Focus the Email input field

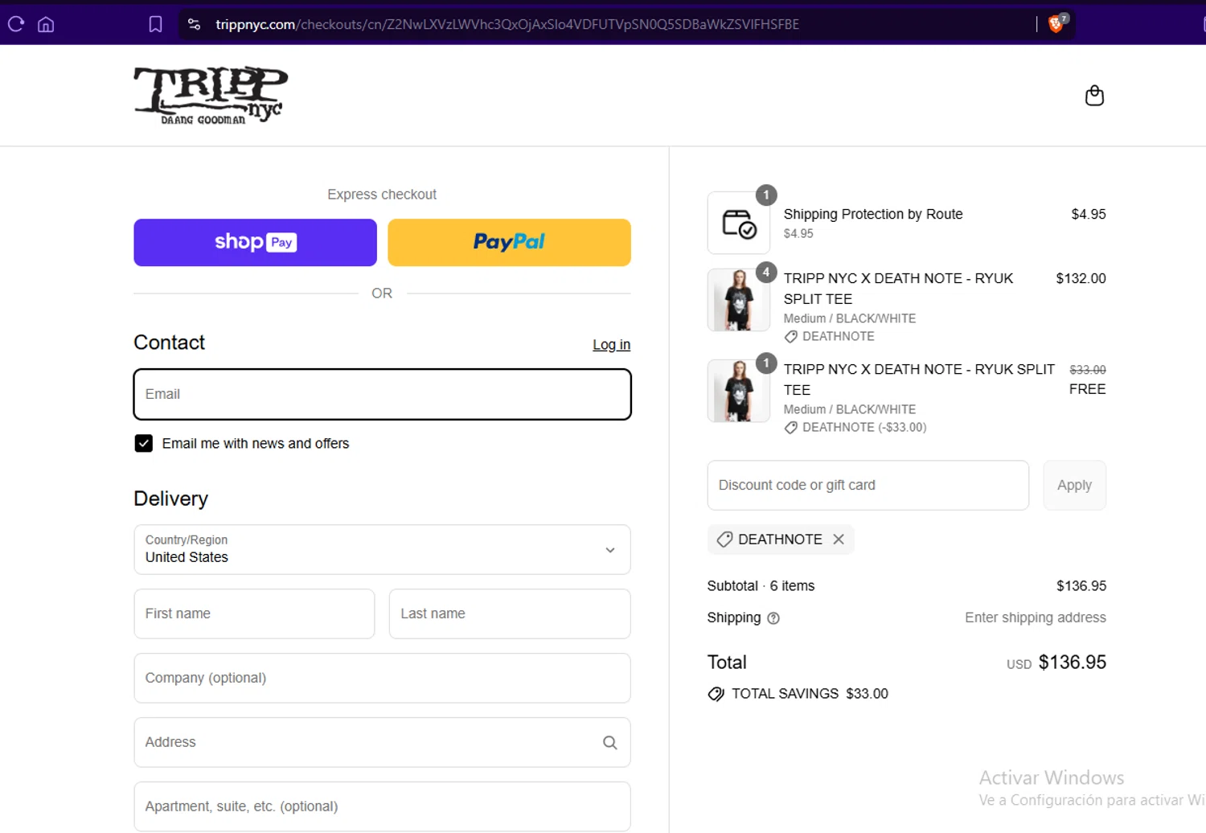(x=382, y=394)
